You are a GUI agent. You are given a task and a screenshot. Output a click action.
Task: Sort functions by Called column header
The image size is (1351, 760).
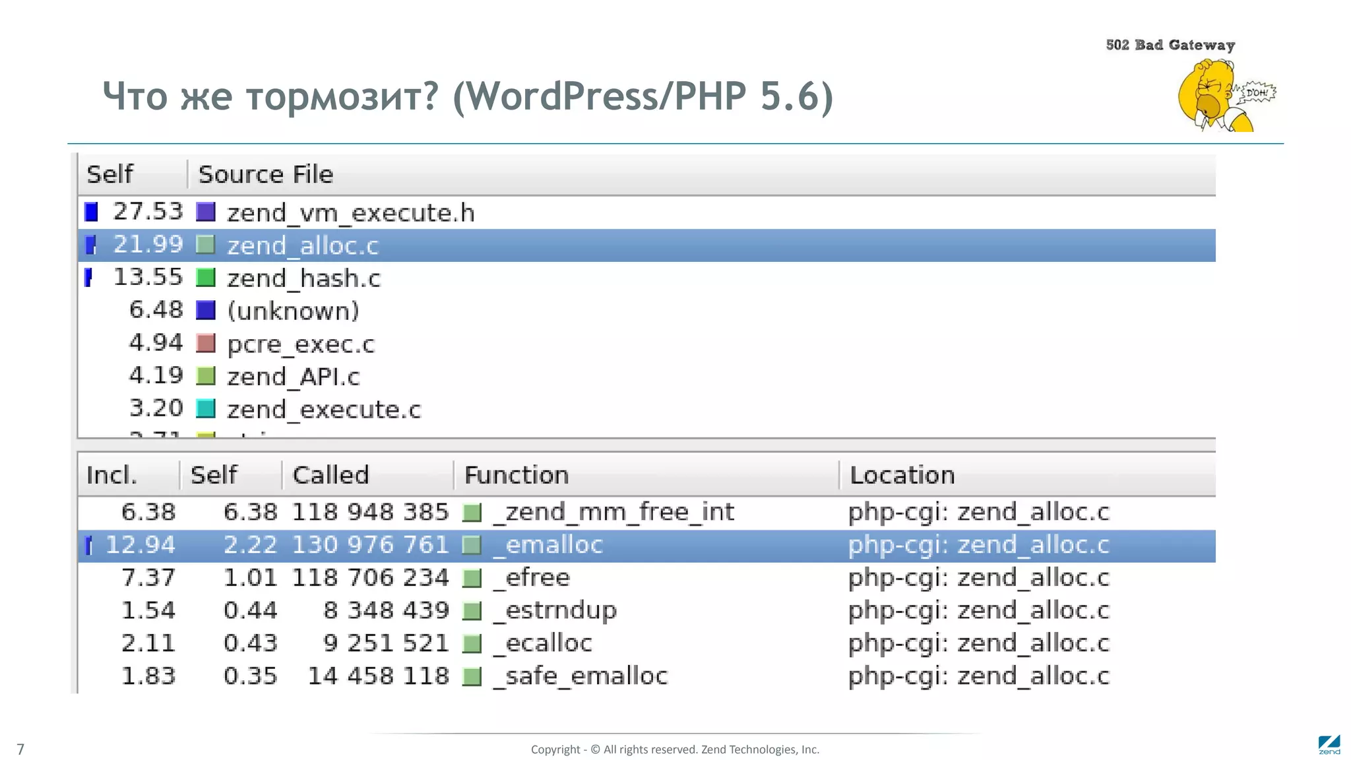click(x=368, y=475)
